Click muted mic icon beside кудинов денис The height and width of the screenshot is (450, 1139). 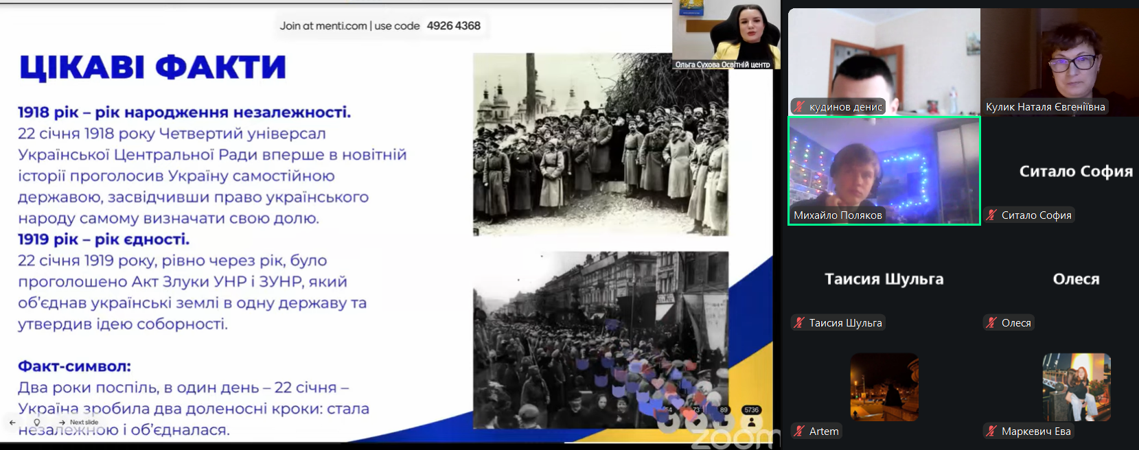[x=799, y=107]
